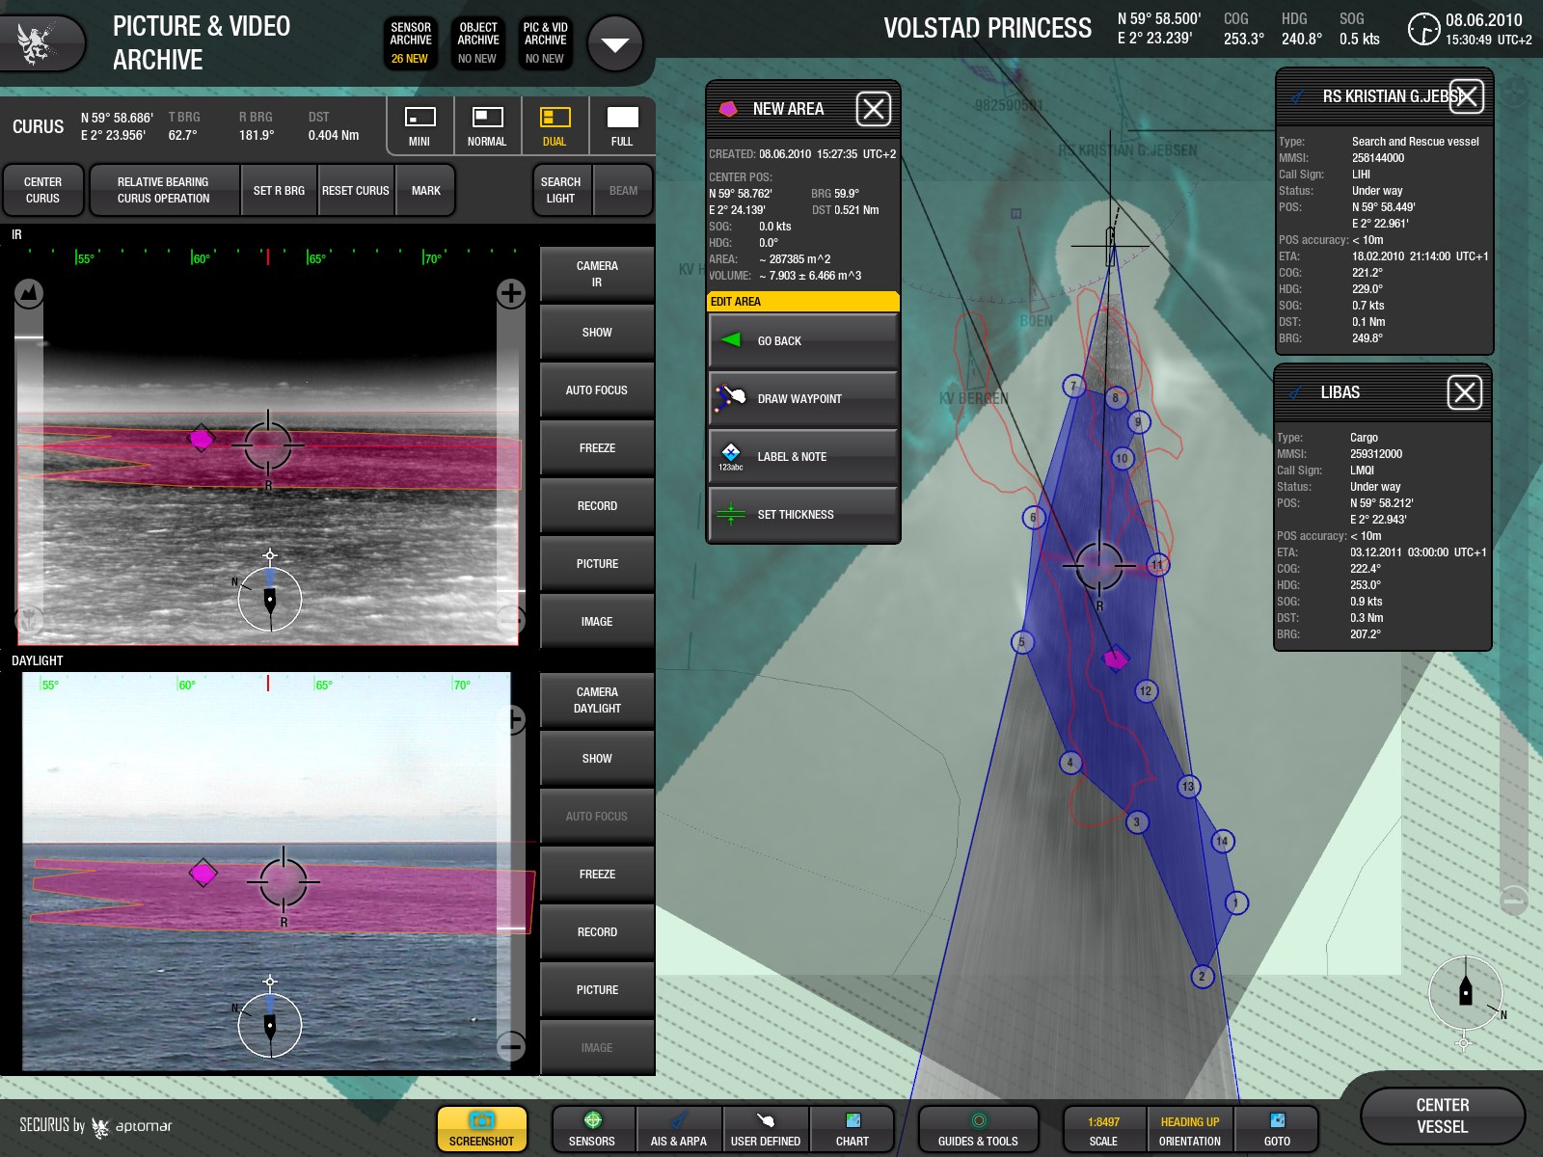Close the LIBAS vessel panel

pos(1465,392)
